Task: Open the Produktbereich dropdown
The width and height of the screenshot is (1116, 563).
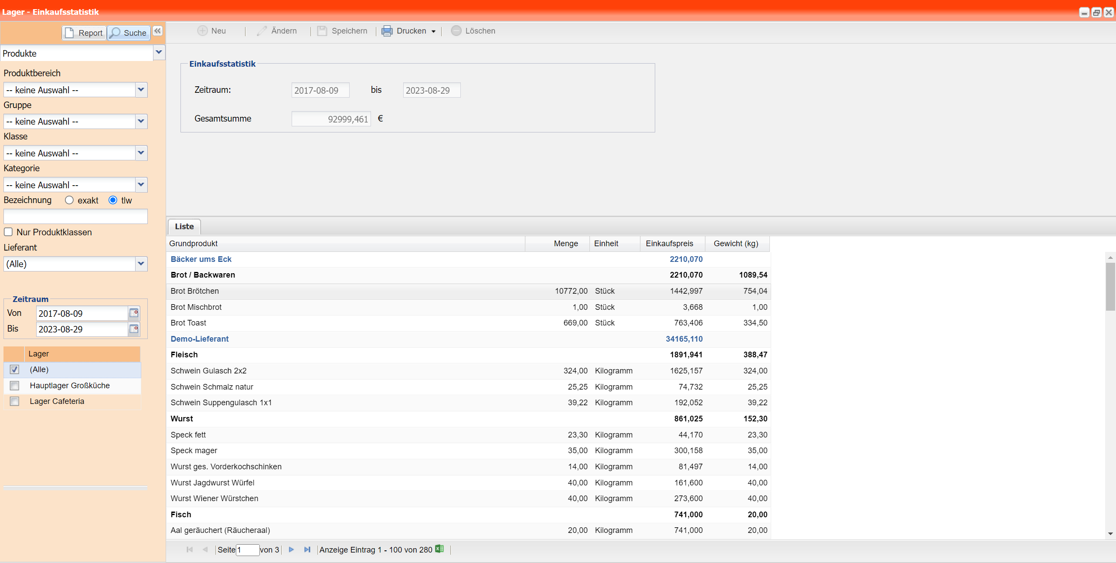Action: 141,90
